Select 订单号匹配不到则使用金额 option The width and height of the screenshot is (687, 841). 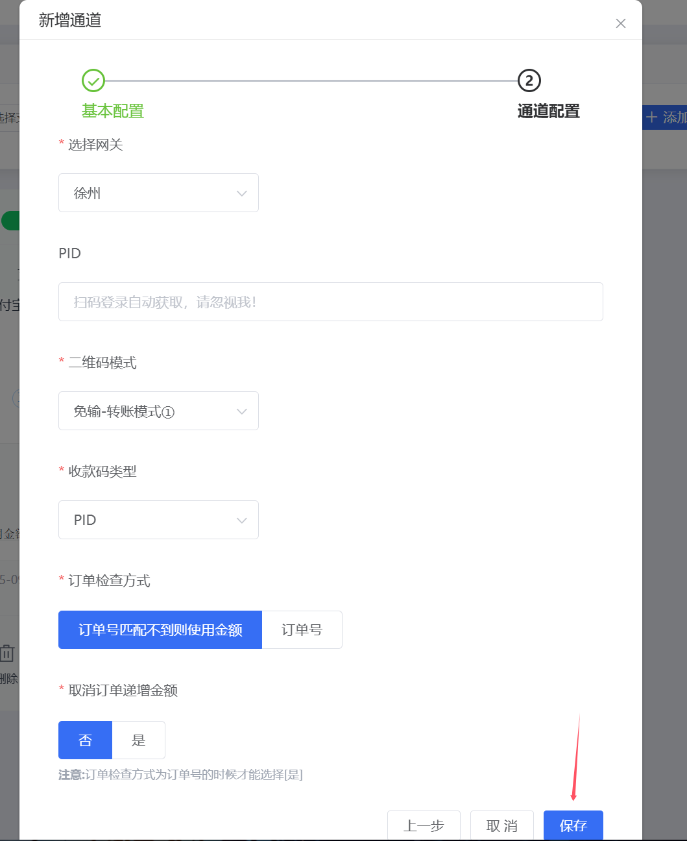coord(160,629)
